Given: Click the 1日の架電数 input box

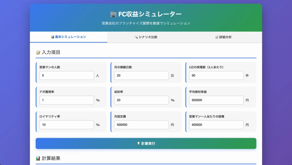Looking at the screenshot, I should pyautogui.click(x=216, y=76).
